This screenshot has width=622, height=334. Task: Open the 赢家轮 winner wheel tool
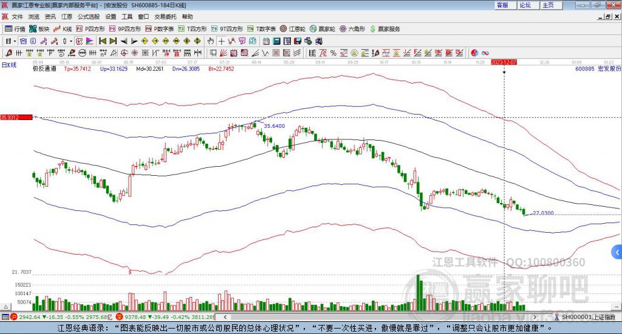click(323, 29)
